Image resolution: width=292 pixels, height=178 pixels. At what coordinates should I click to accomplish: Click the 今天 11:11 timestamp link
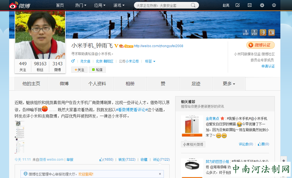tap(22, 160)
